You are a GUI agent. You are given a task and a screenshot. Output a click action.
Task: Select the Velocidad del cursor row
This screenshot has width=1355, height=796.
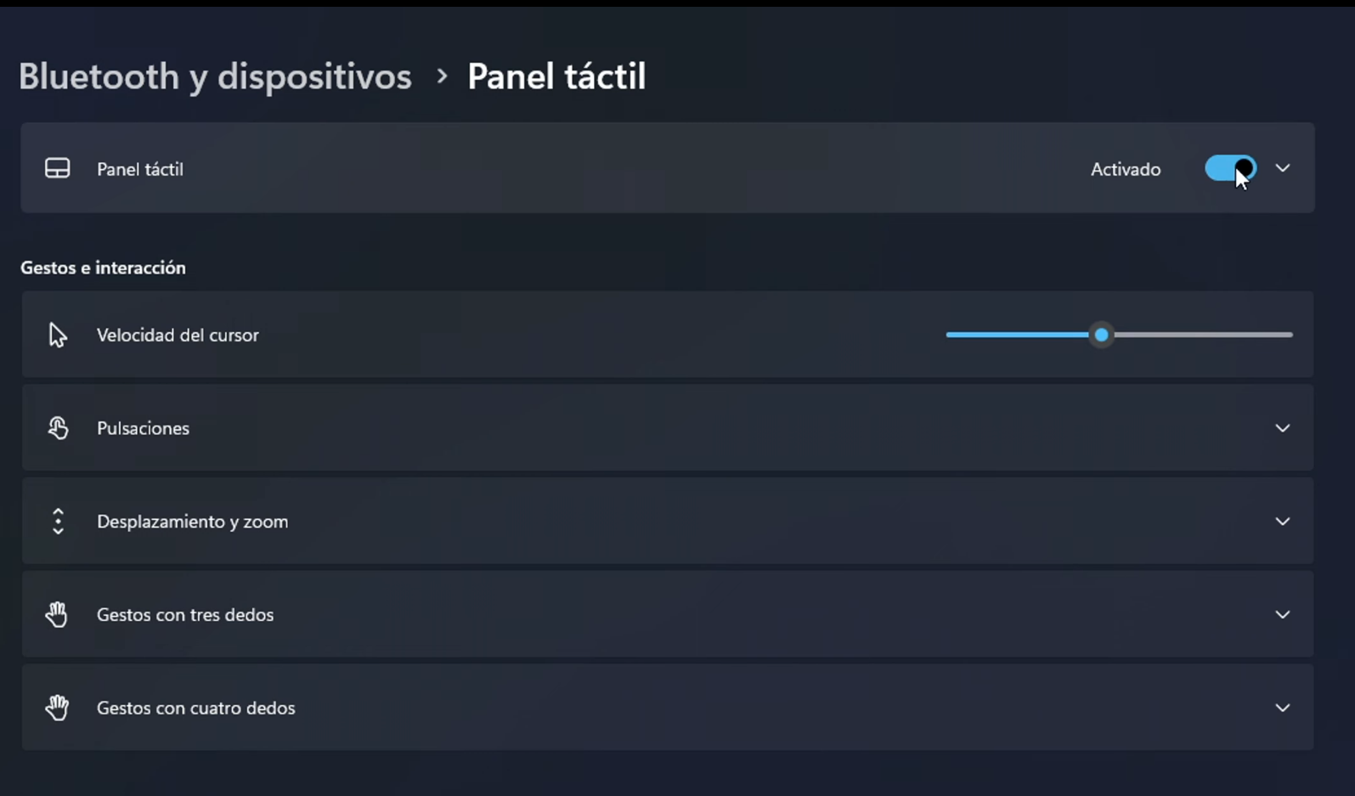tap(178, 335)
